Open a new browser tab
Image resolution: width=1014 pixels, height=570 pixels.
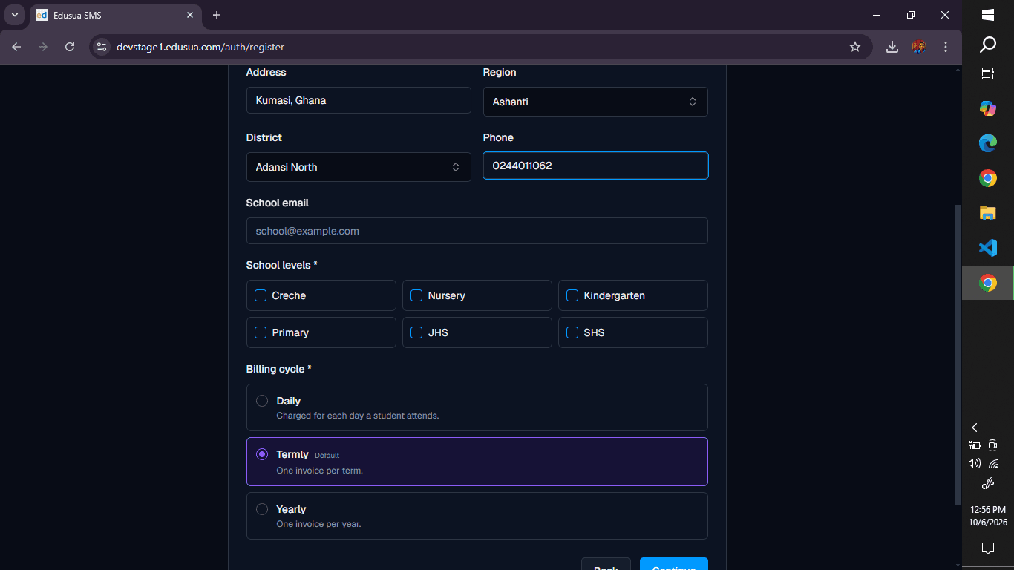pyautogui.click(x=217, y=15)
